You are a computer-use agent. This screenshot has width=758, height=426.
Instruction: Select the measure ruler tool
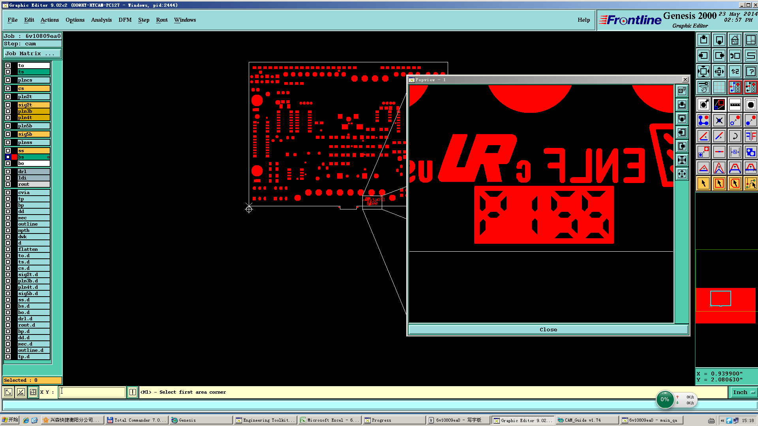(x=735, y=105)
